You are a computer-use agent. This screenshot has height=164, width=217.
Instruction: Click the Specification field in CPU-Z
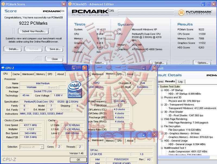(52, 102)
